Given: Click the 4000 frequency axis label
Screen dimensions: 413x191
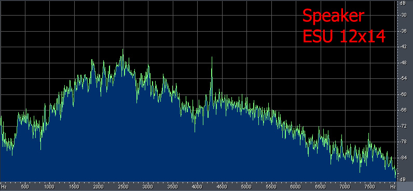Looking at the screenshot, I should (x=197, y=187).
